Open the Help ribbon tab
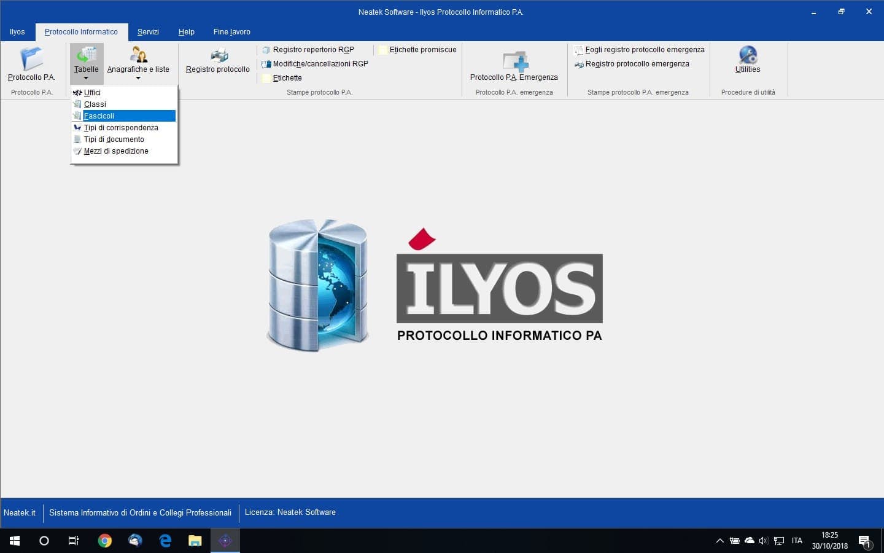Screen dimensions: 884x553 point(187,32)
